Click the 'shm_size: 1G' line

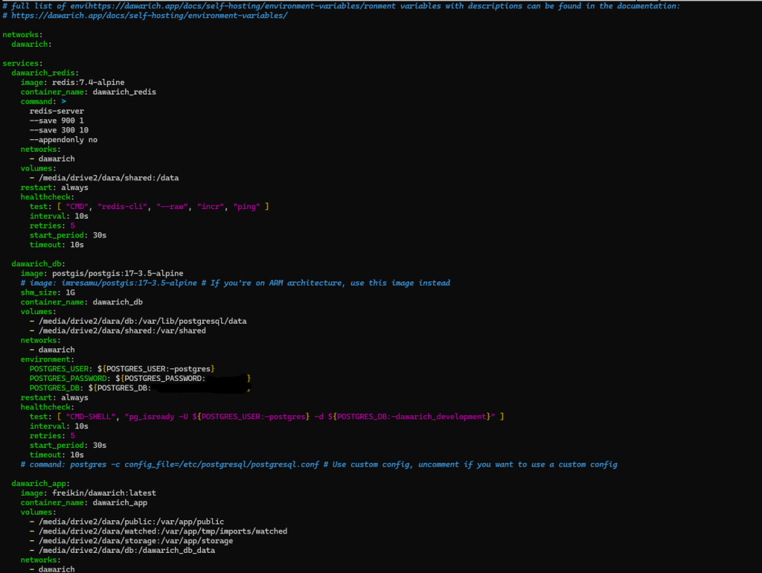pos(48,292)
